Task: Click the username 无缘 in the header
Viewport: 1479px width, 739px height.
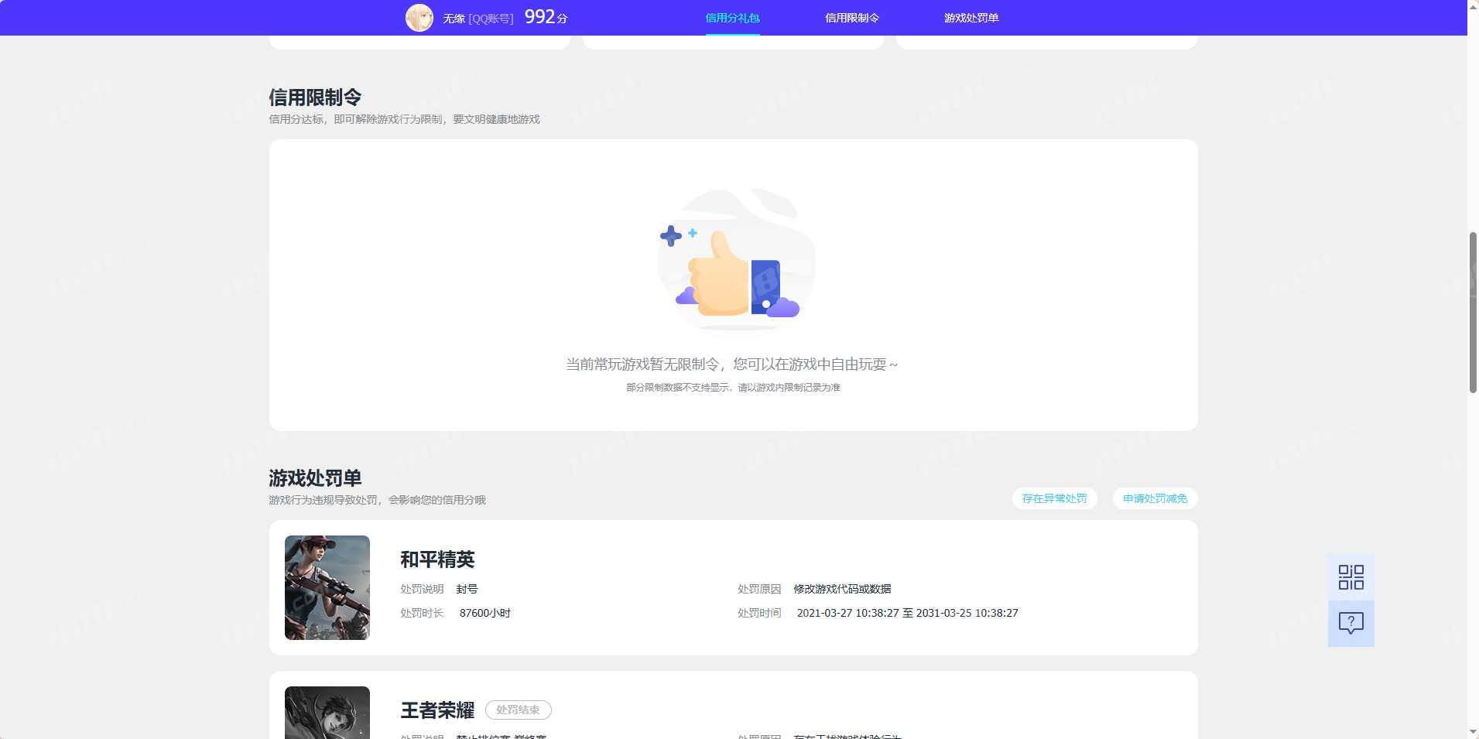Action: (x=454, y=18)
